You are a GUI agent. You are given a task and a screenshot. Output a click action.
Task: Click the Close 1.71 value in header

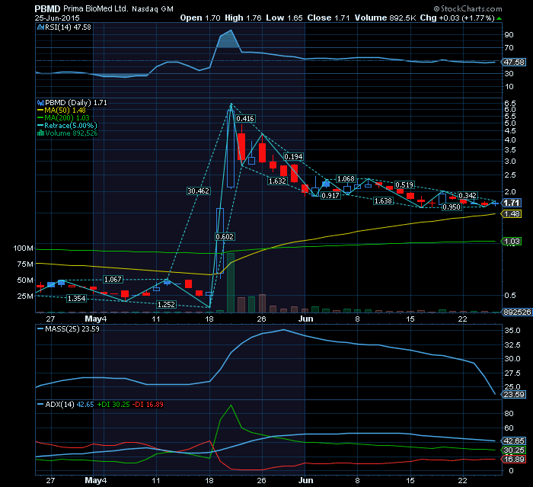[328, 18]
